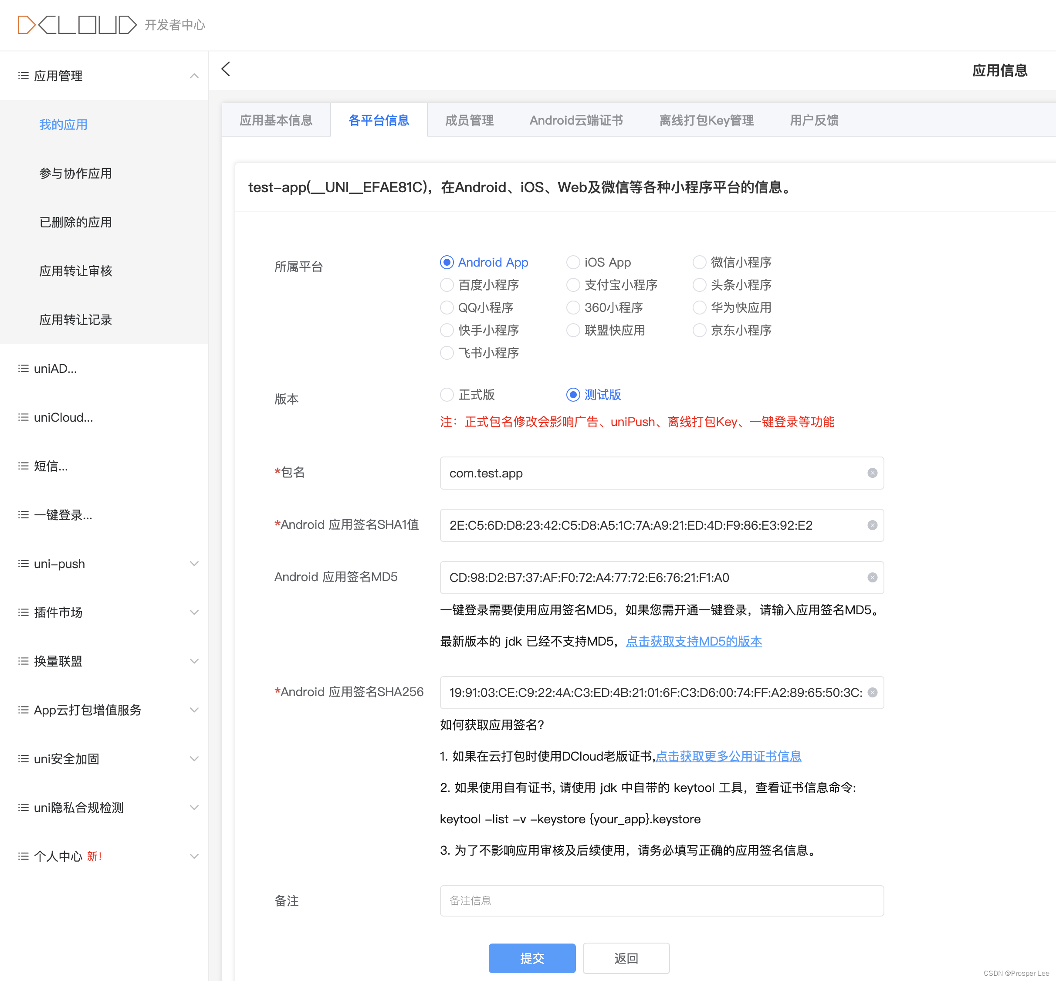The width and height of the screenshot is (1056, 981).
Task: Click list icon beside uni隐私合规检测
Action: [x=24, y=808]
